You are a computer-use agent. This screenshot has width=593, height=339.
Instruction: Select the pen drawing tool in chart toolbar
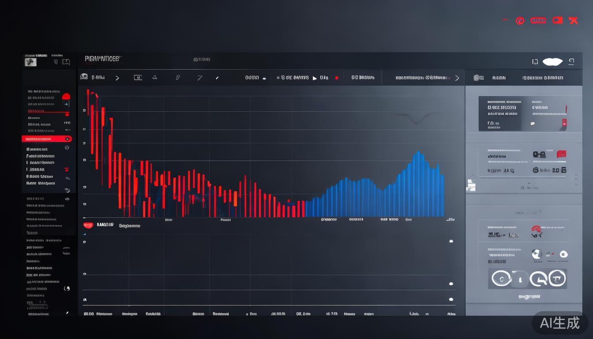[178, 78]
